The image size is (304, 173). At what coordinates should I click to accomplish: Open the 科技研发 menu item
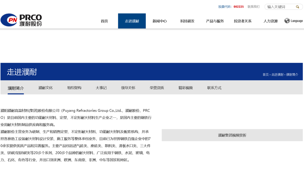coord(187,21)
